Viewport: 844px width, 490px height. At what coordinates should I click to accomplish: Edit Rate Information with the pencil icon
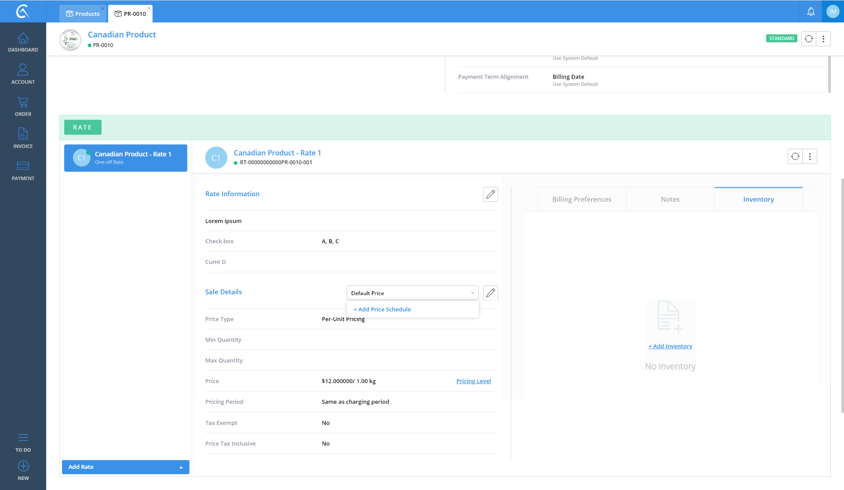[490, 194]
